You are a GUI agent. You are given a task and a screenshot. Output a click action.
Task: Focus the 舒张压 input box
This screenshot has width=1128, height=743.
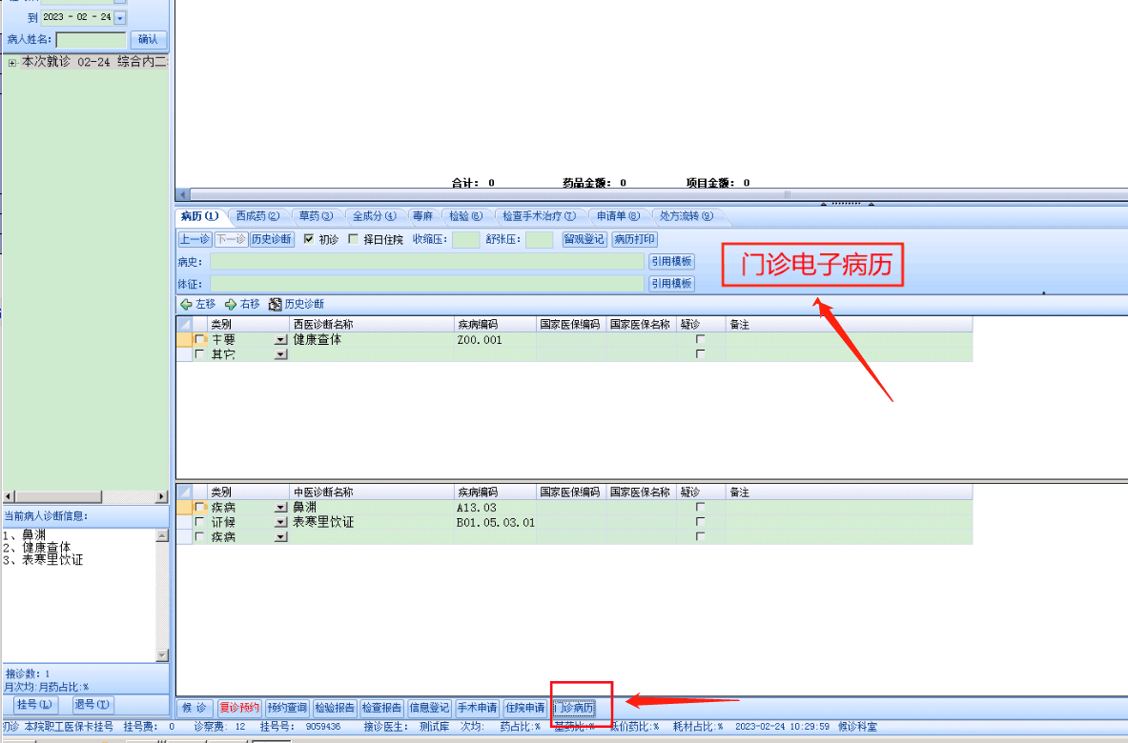pyautogui.click(x=539, y=239)
